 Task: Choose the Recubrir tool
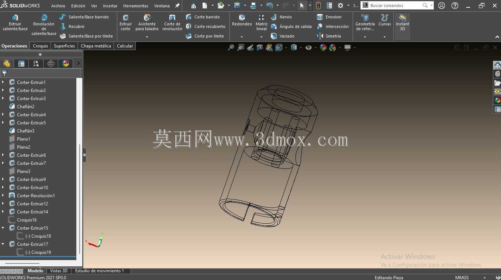pos(72,26)
